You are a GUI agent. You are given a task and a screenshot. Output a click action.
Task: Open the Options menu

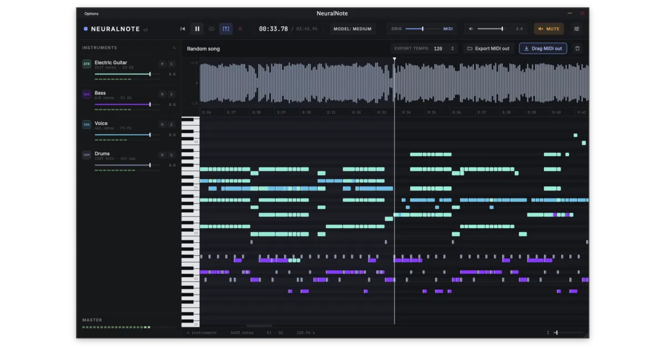coord(92,13)
